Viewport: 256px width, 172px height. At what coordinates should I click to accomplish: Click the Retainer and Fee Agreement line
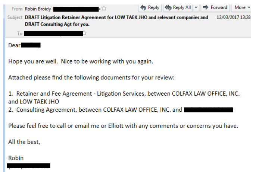(x=124, y=98)
